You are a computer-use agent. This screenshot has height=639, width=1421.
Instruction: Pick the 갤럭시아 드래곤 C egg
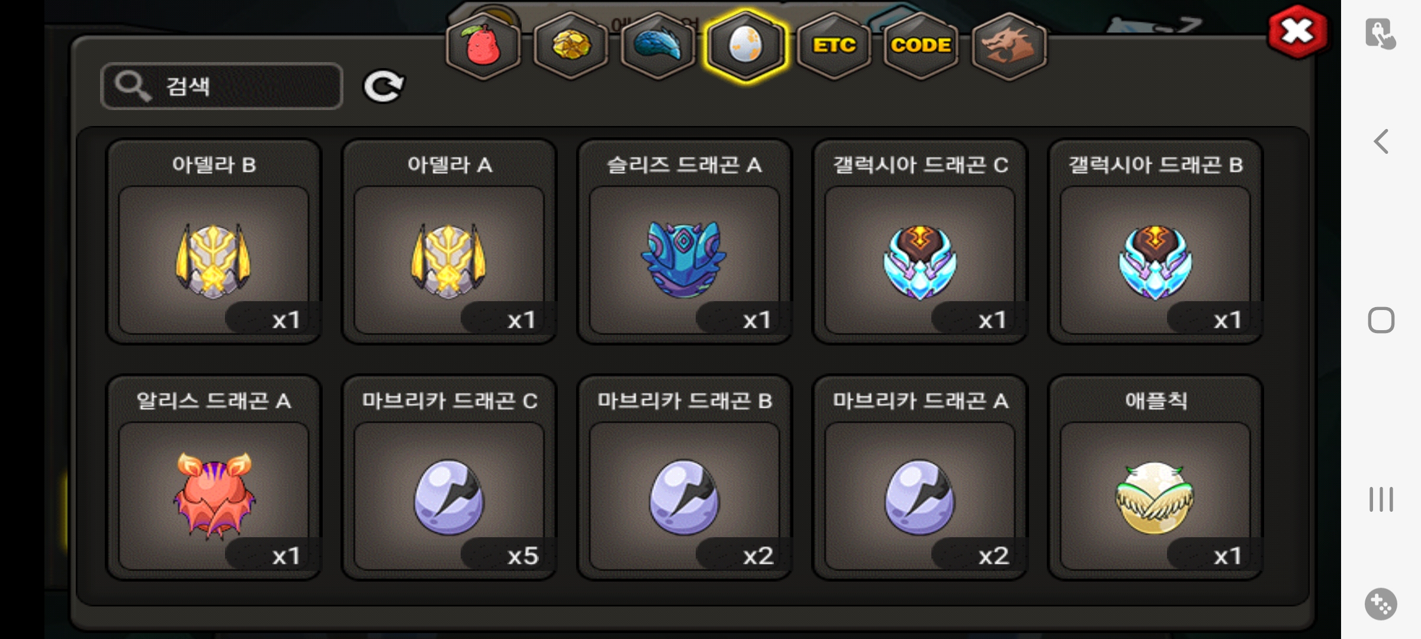click(x=920, y=241)
